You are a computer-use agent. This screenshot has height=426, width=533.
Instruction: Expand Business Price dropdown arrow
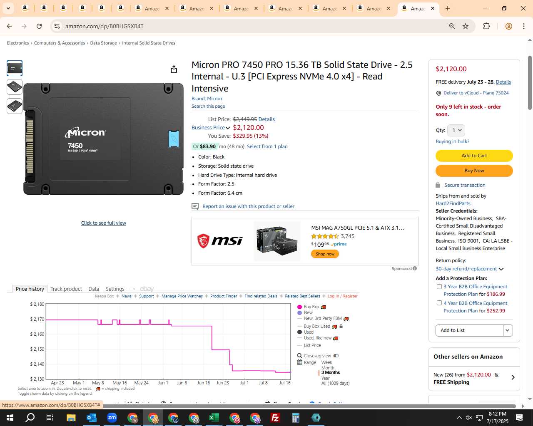pyautogui.click(x=228, y=128)
